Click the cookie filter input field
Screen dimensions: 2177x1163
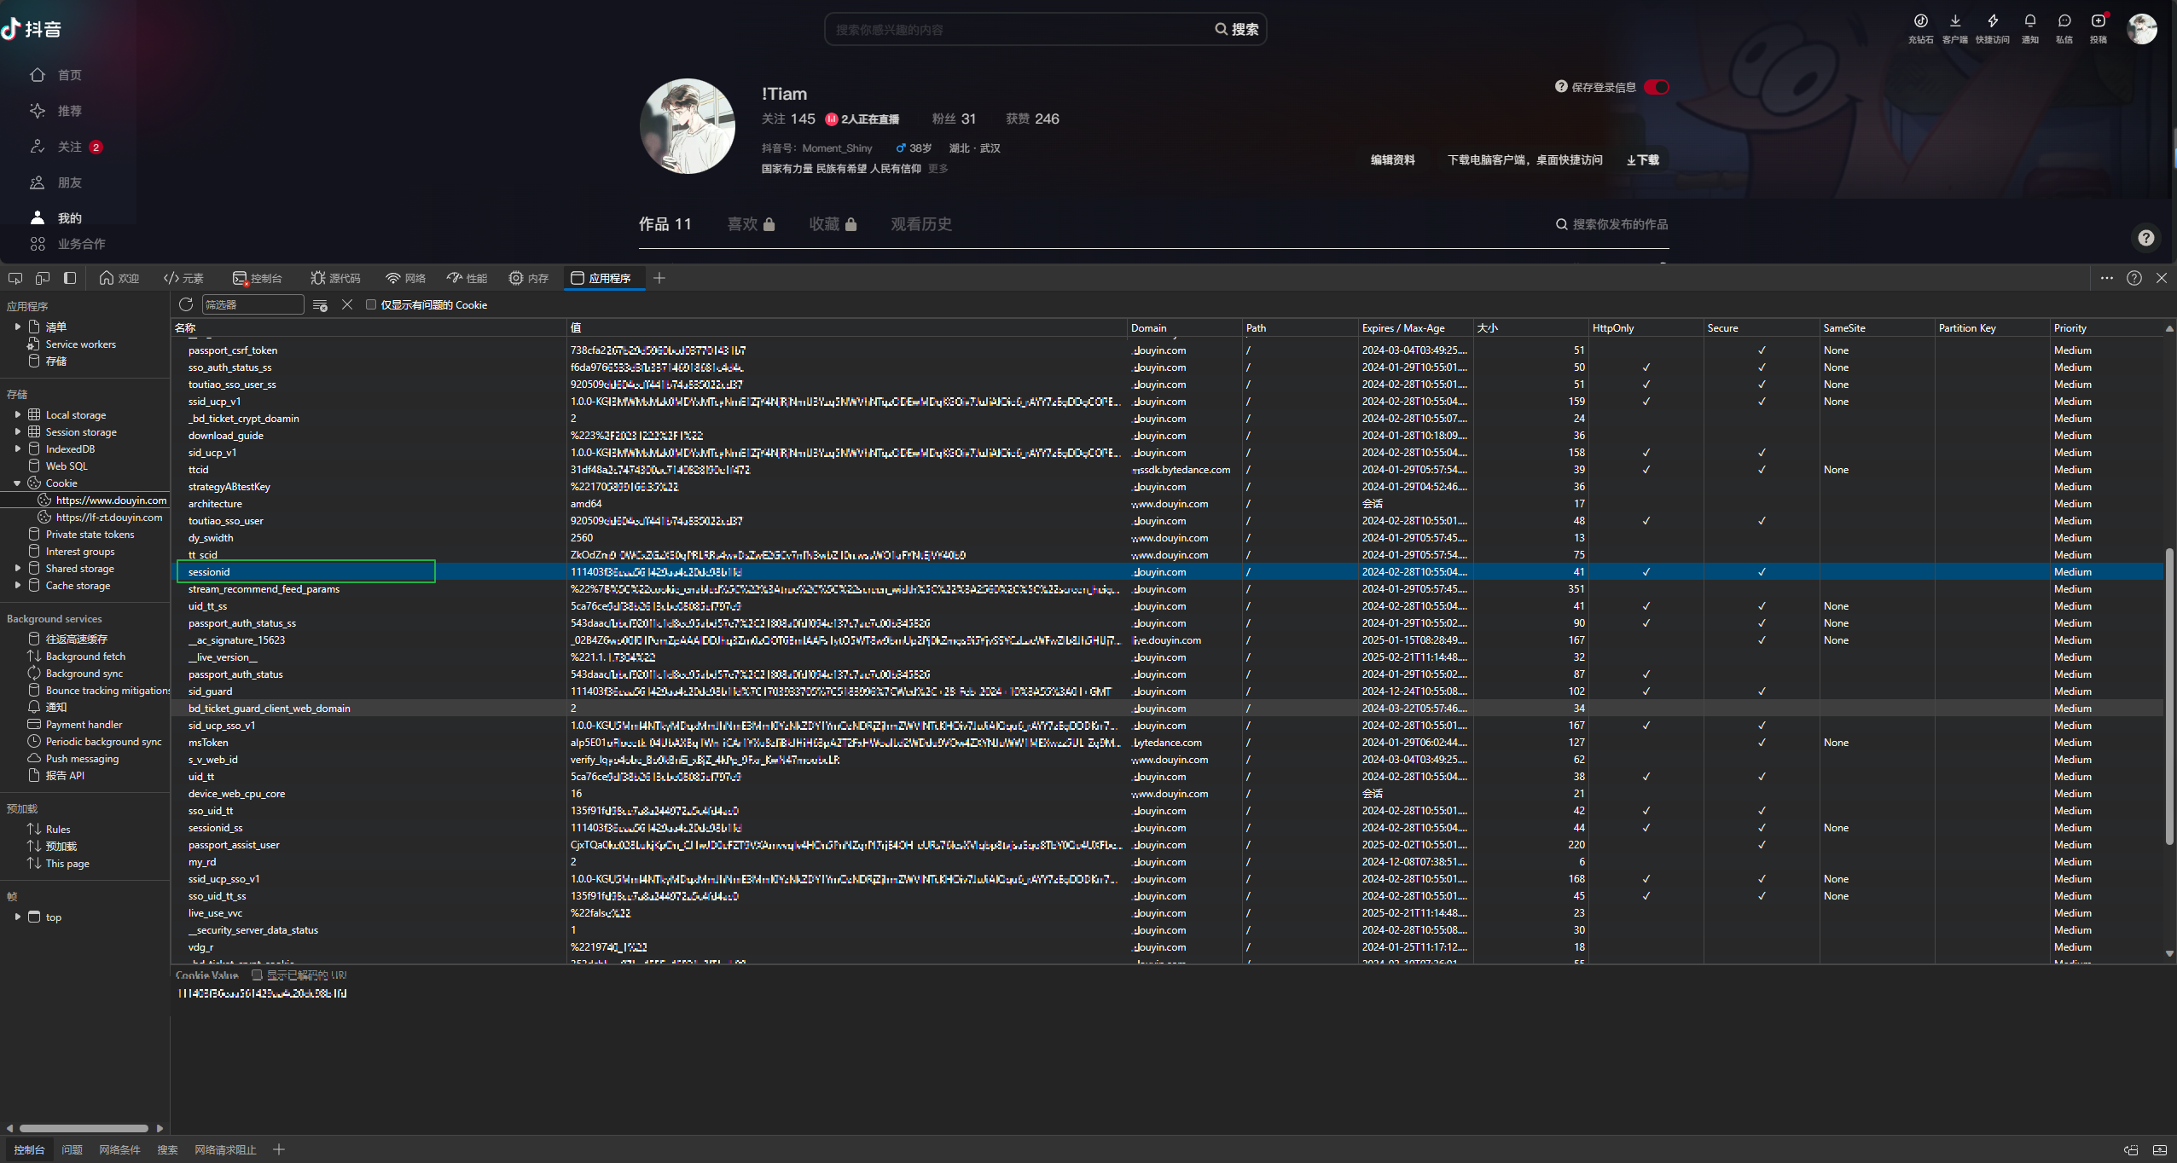253,304
